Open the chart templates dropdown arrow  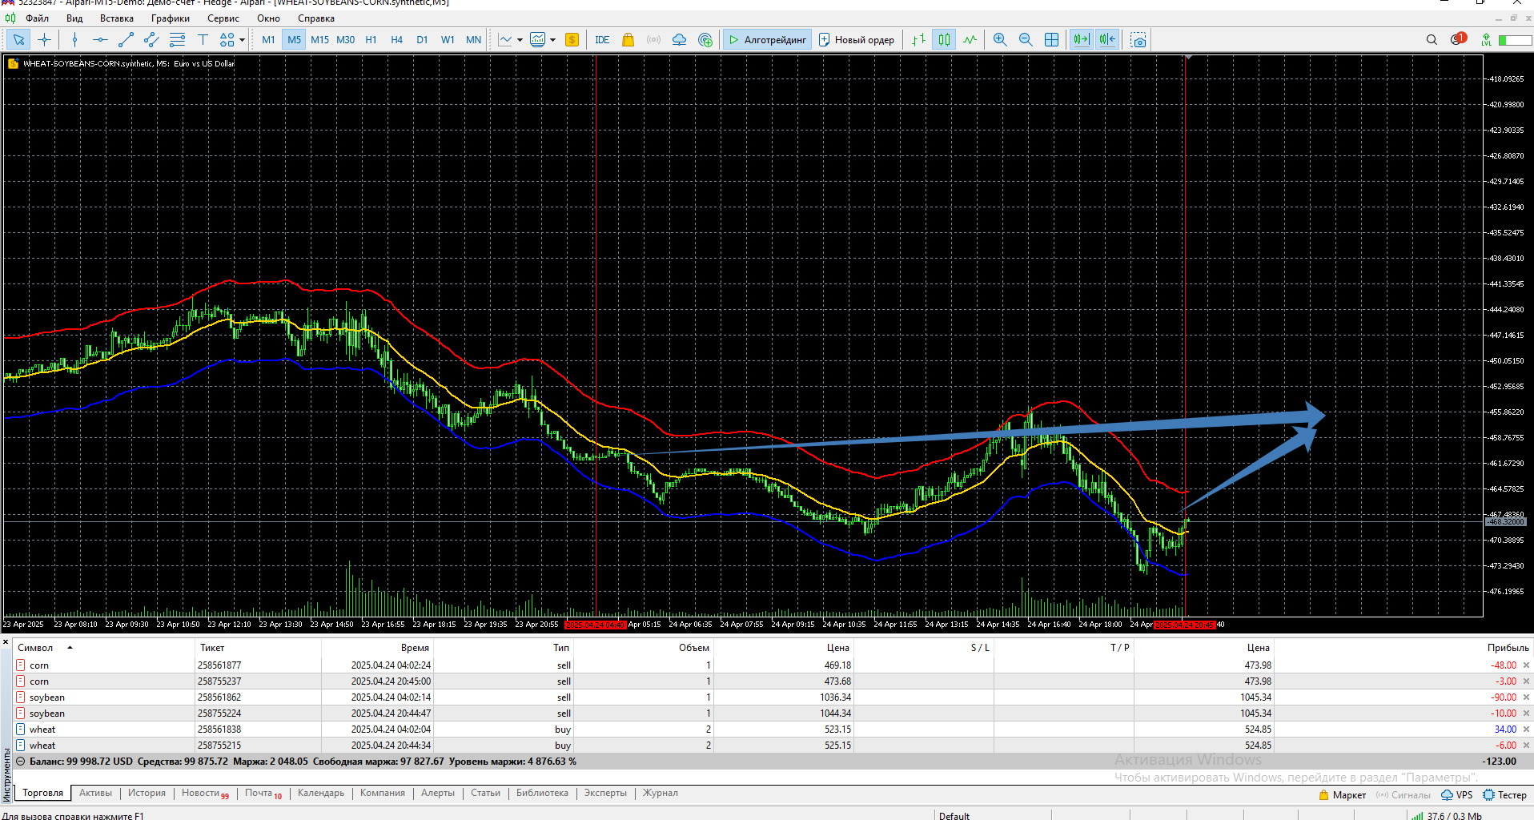(x=553, y=39)
